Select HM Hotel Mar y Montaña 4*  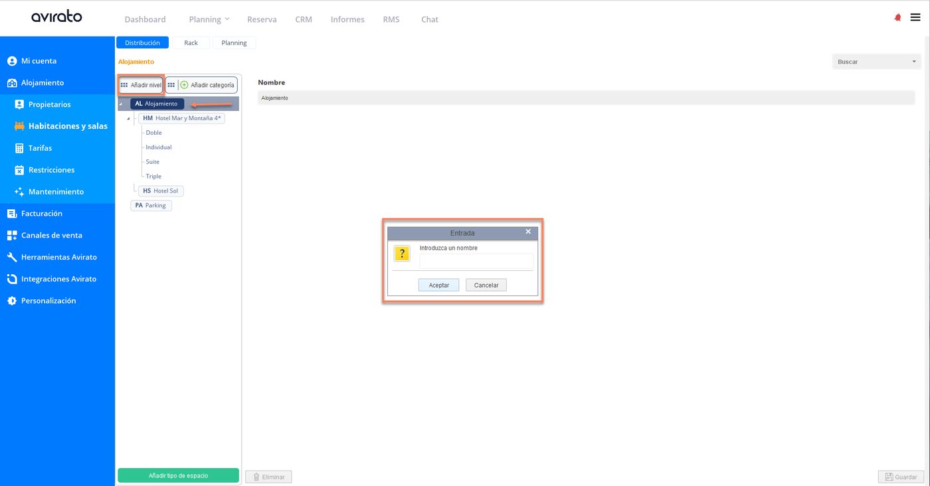pos(181,118)
